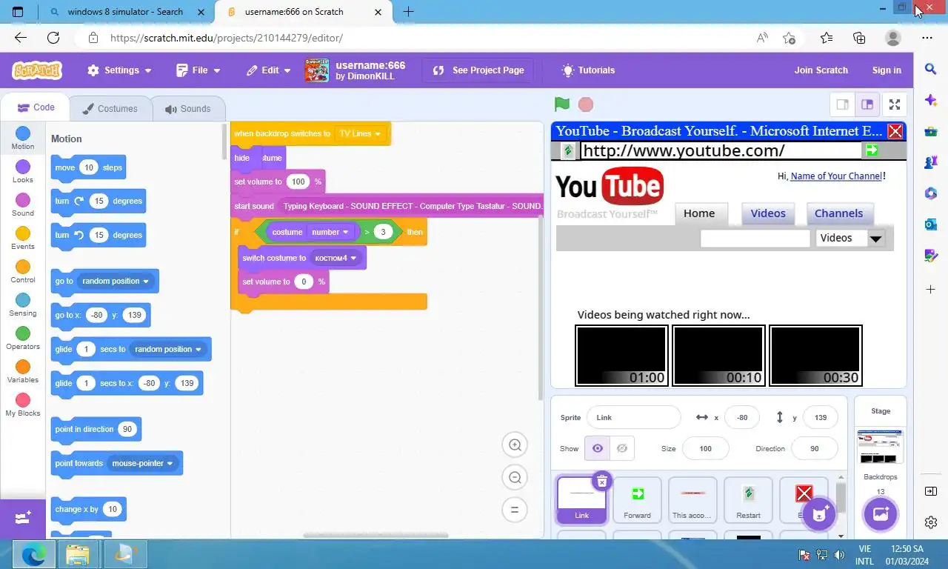Go back in the browser
This screenshot has height=569, width=948.
coord(21,38)
